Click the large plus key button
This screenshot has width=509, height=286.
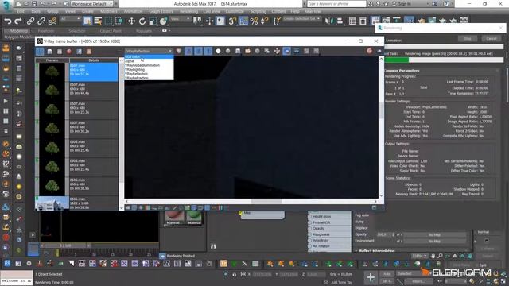click(x=371, y=277)
